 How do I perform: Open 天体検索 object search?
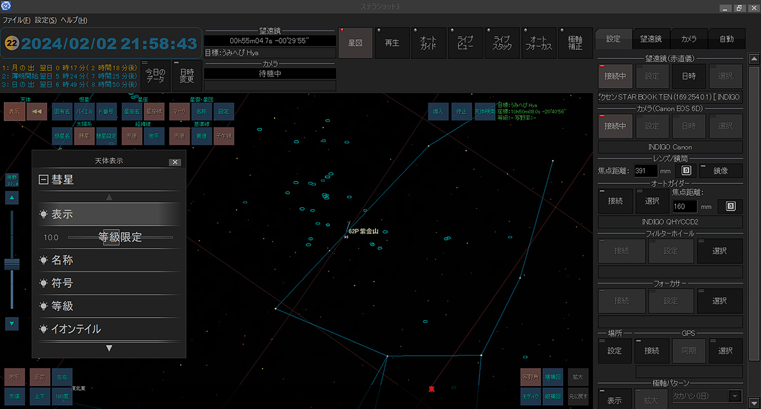tap(485, 112)
